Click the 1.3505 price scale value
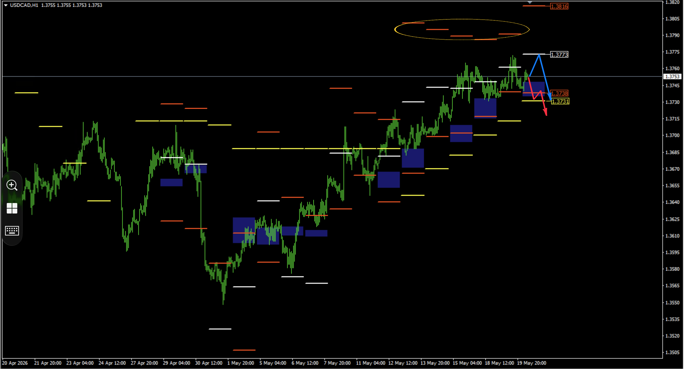 pos(672,352)
